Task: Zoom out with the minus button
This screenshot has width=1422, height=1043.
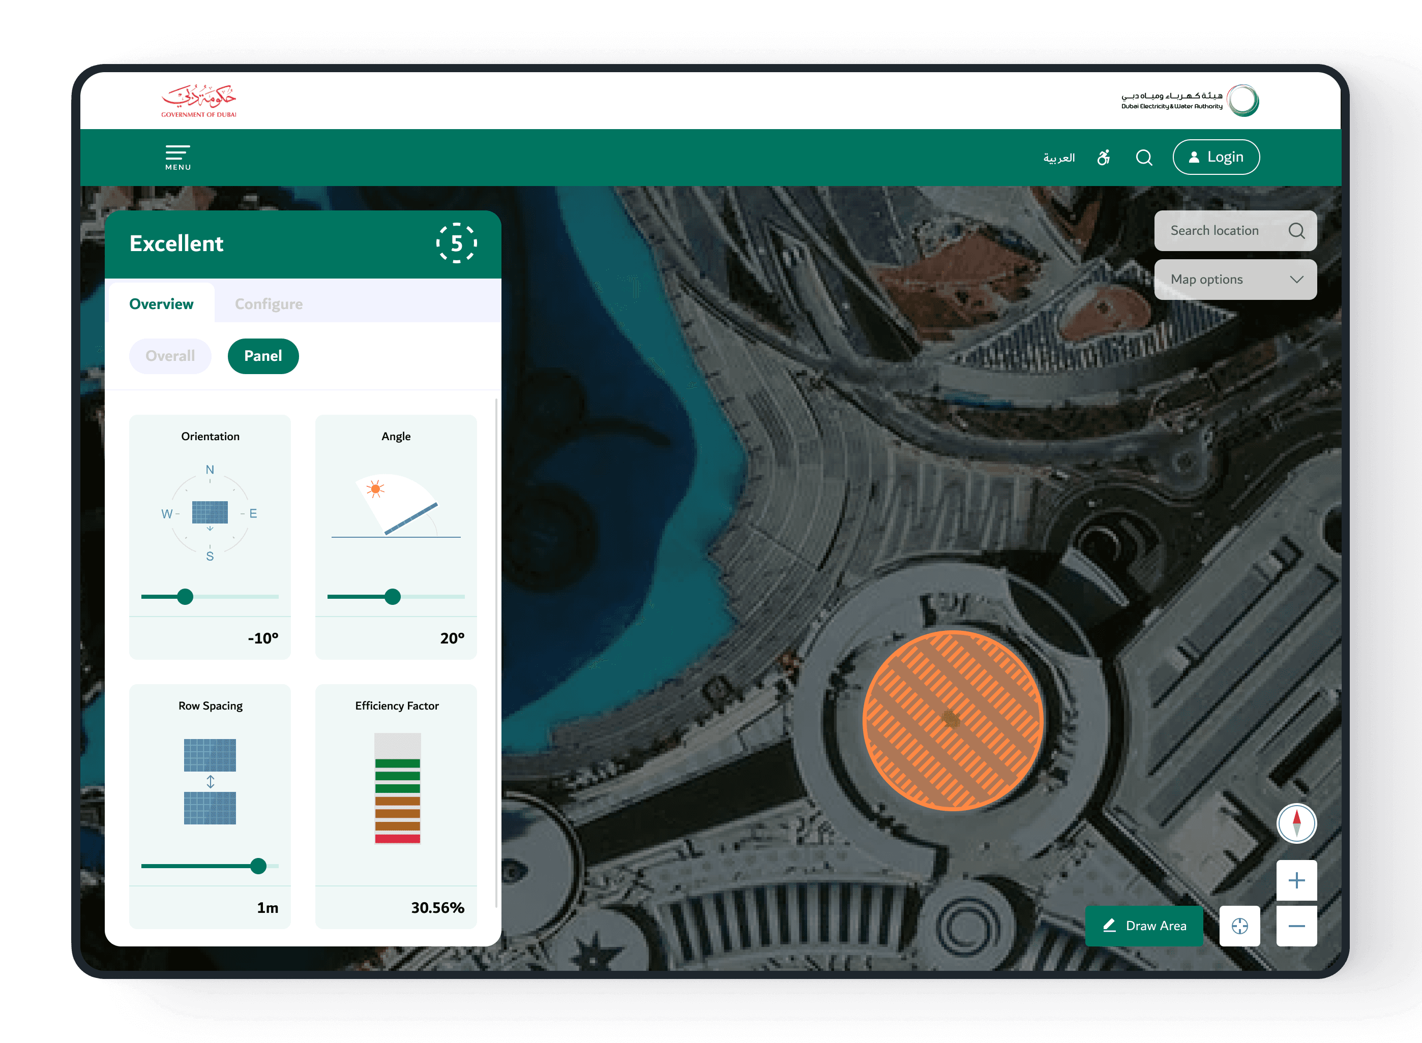Action: pos(1296,926)
